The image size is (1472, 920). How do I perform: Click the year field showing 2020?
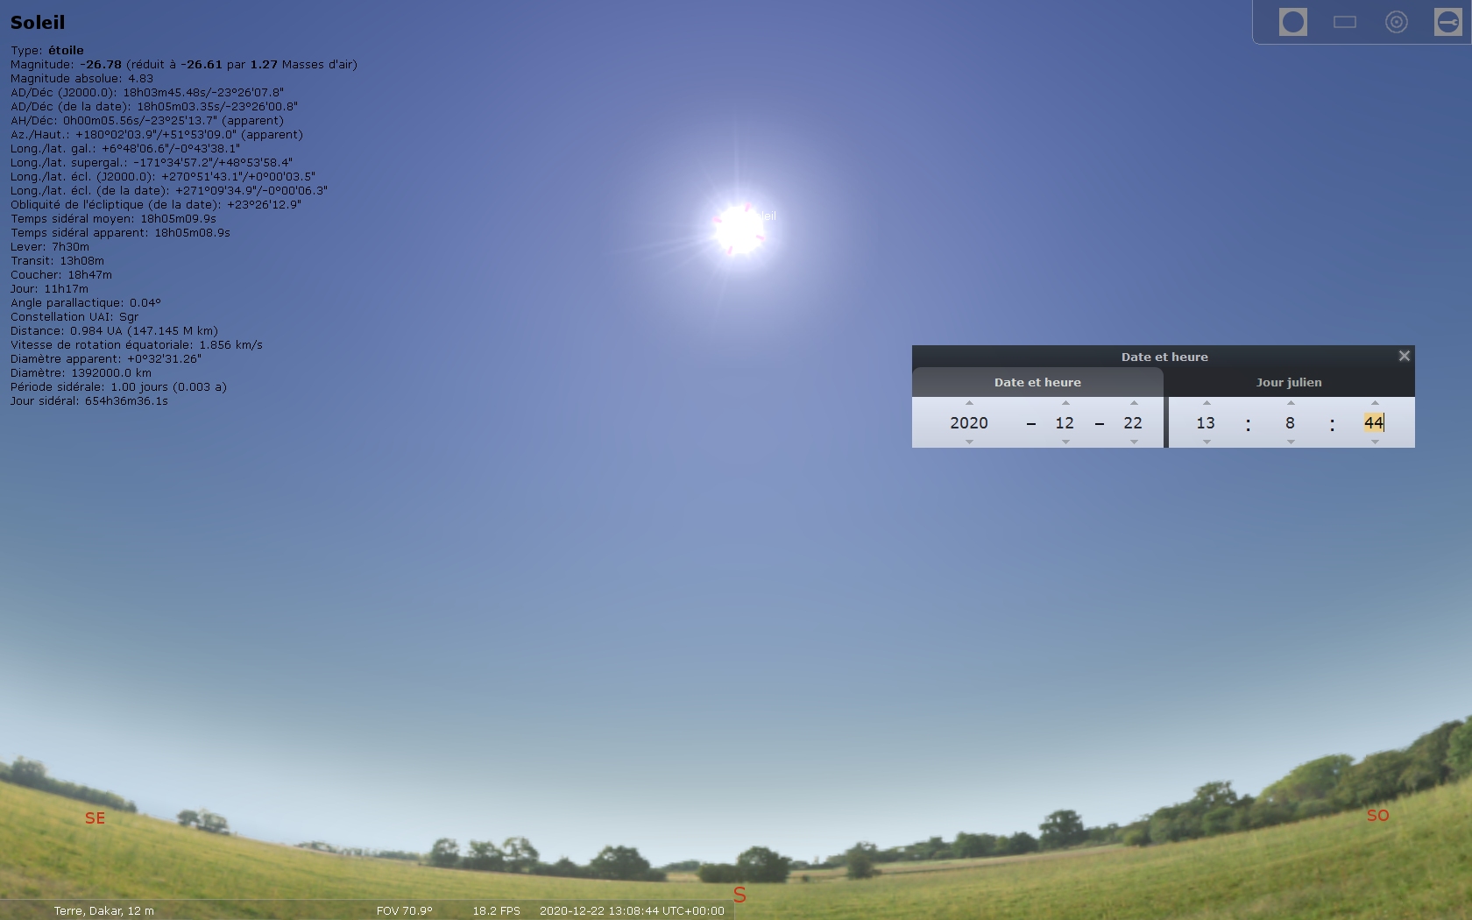click(969, 422)
